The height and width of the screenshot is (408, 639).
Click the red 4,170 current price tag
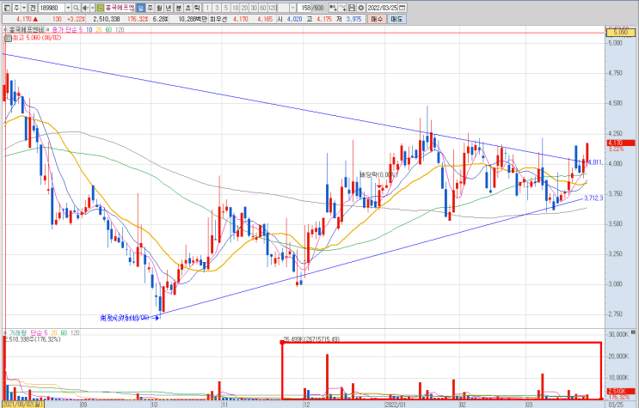pos(621,143)
